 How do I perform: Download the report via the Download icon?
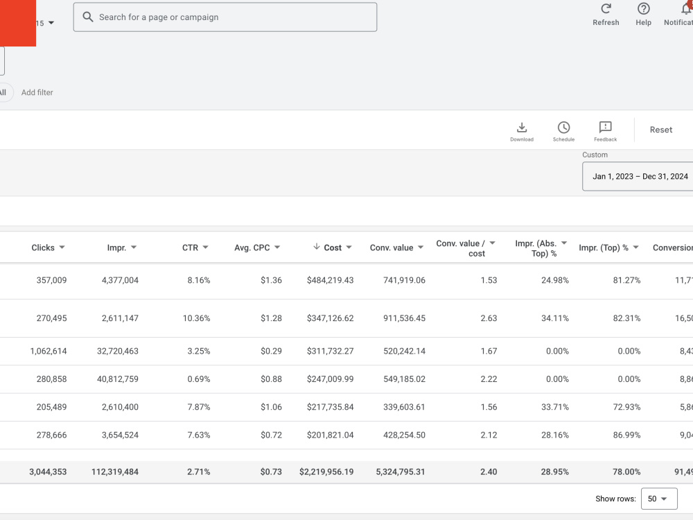pos(522,128)
